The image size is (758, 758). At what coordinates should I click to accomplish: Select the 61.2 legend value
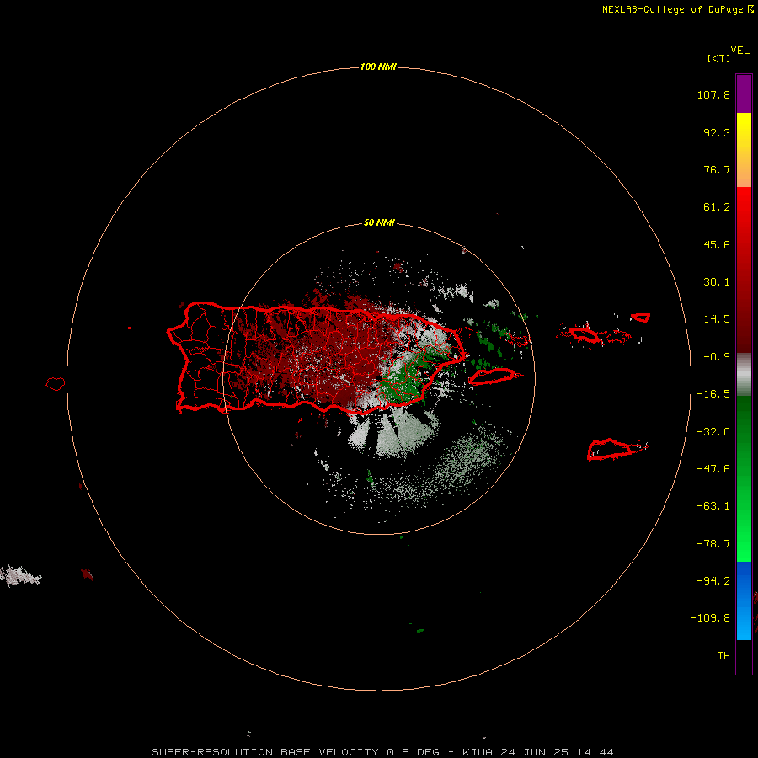click(x=717, y=207)
